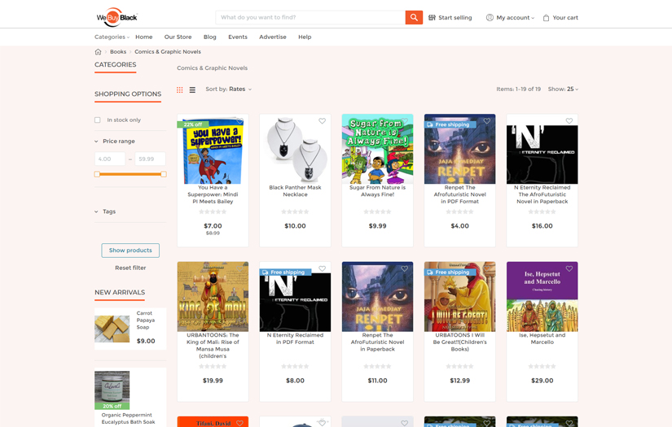
Task: Expand the Tags filter section
Action: tap(96, 211)
